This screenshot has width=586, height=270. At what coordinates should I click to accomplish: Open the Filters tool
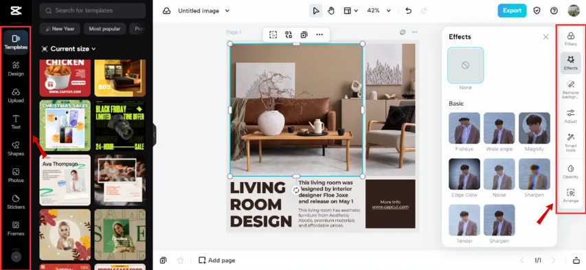click(570, 39)
